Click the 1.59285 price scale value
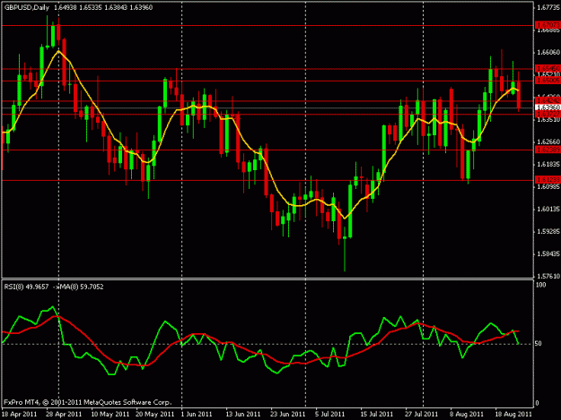561x420 pixels. tap(548, 232)
